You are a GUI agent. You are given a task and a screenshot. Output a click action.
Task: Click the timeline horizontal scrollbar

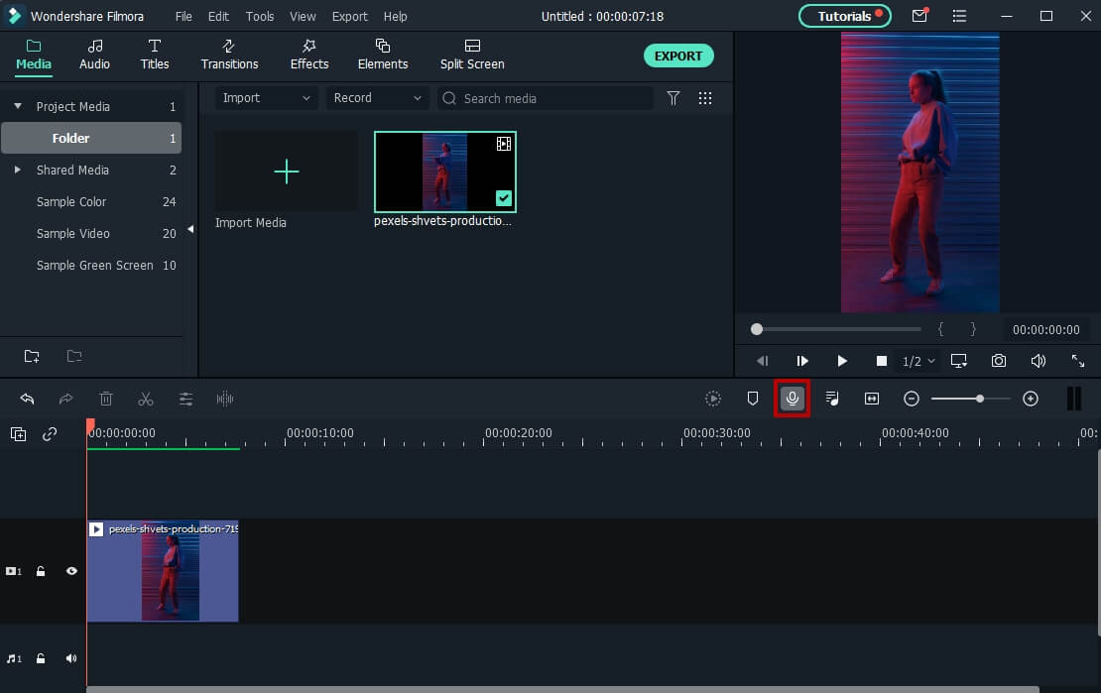(x=562, y=689)
